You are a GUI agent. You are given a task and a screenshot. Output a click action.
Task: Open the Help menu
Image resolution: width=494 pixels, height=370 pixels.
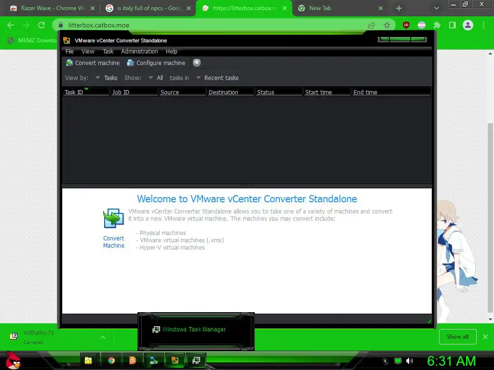[x=172, y=51]
